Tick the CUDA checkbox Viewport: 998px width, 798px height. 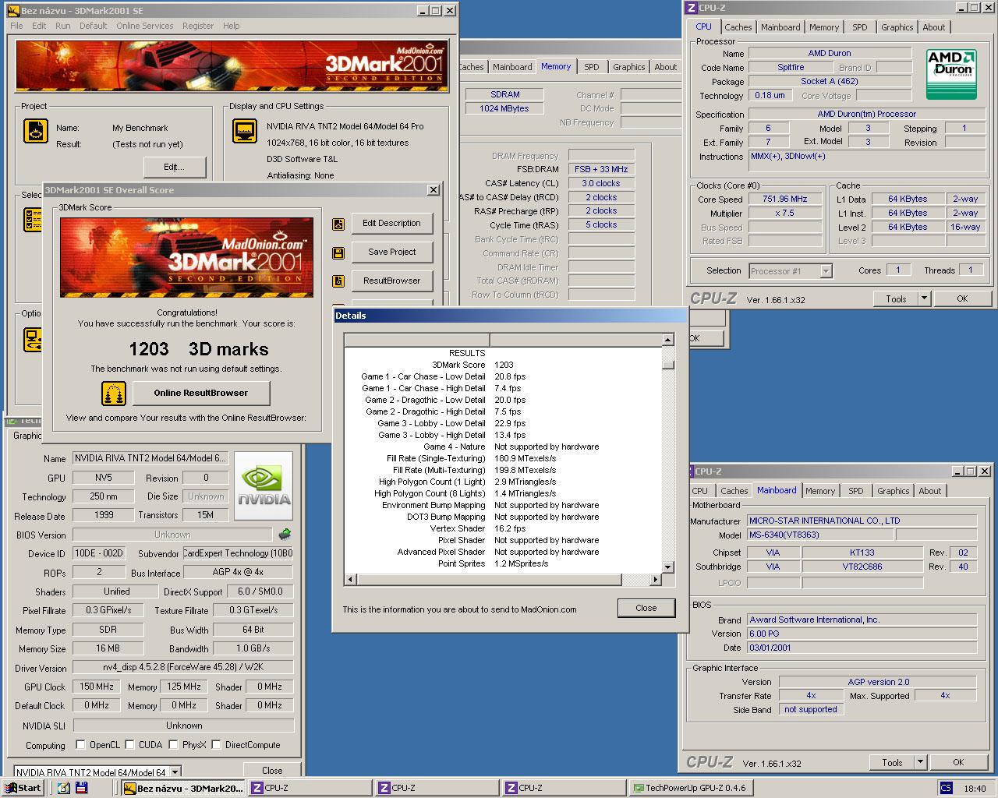[129, 744]
